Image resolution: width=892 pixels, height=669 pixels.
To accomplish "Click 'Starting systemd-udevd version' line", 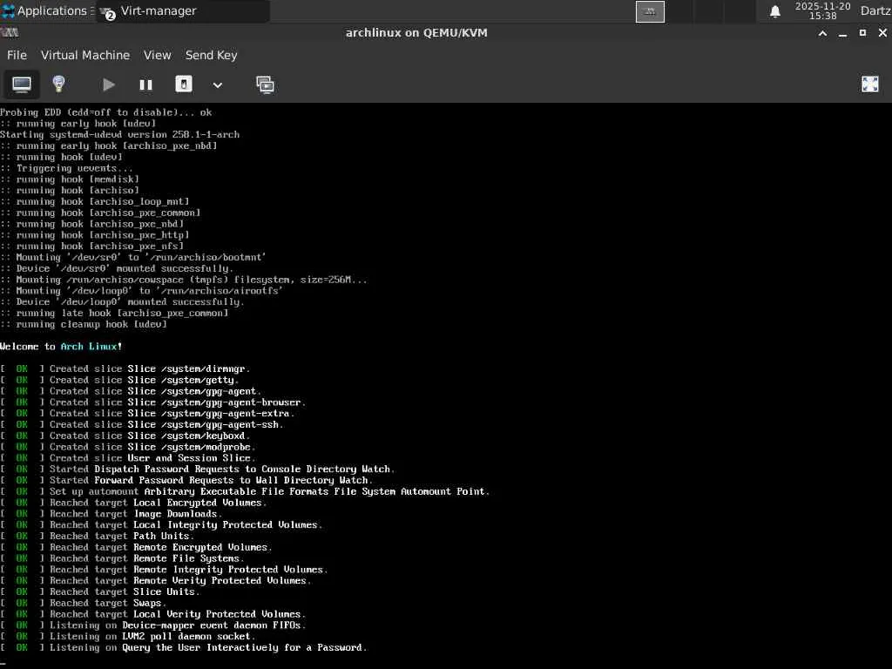I will click(x=119, y=135).
